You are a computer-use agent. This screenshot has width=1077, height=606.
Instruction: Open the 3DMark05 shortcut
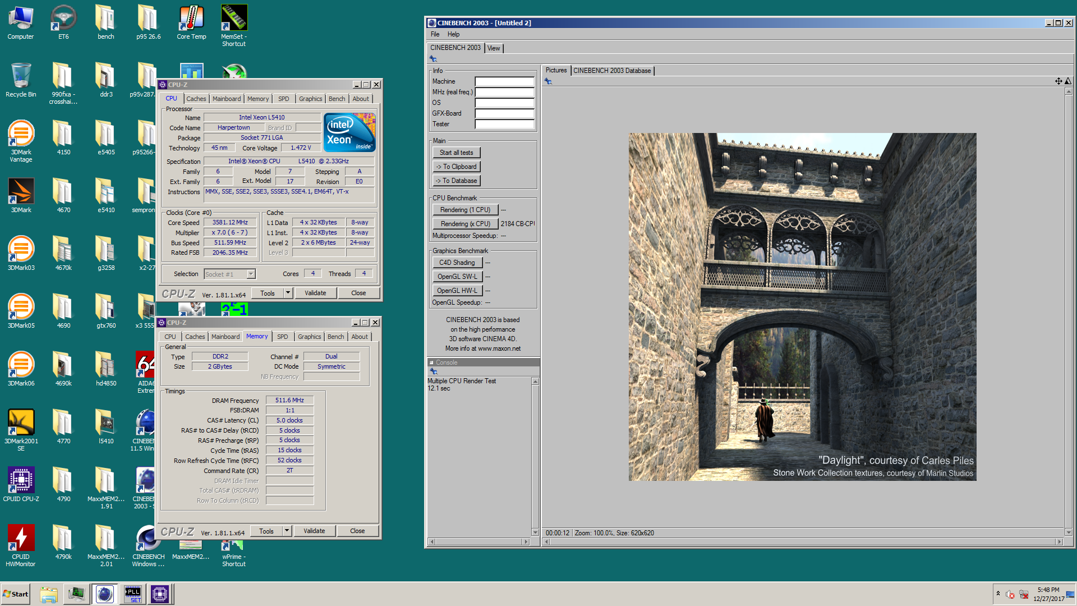coord(21,311)
